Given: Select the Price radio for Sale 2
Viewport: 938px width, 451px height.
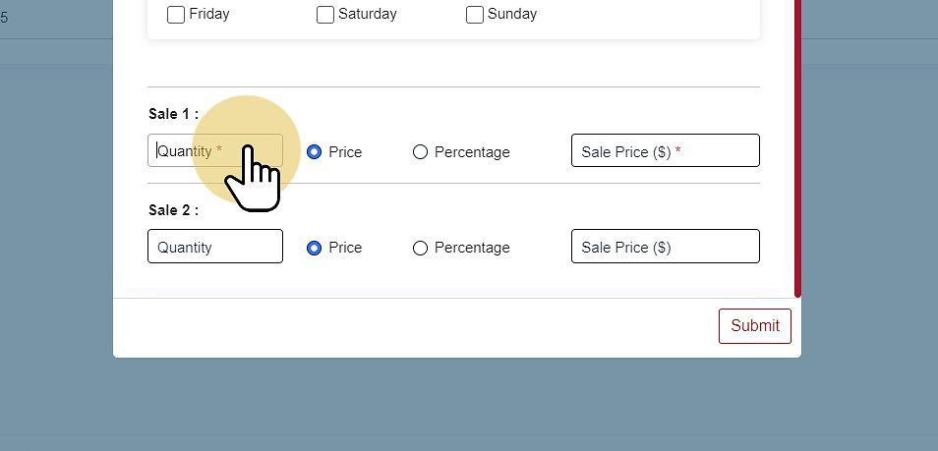Looking at the screenshot, I should tap(315, 248).
